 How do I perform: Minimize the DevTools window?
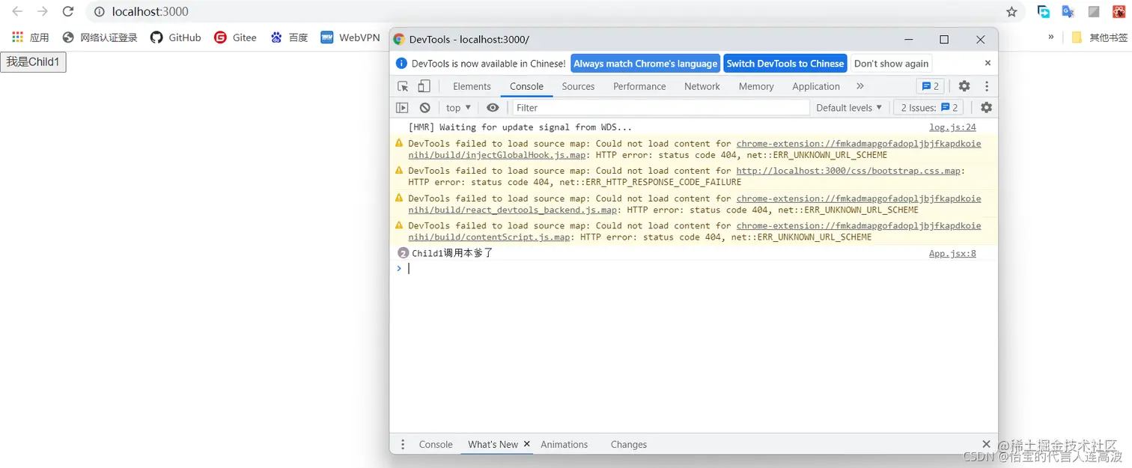click(x=908, y=39)
